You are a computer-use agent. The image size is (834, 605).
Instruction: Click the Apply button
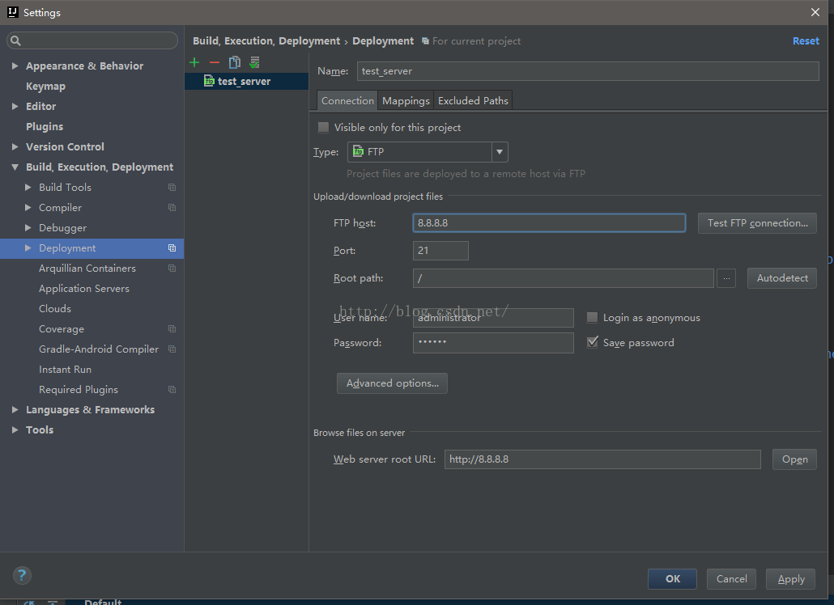790,579
